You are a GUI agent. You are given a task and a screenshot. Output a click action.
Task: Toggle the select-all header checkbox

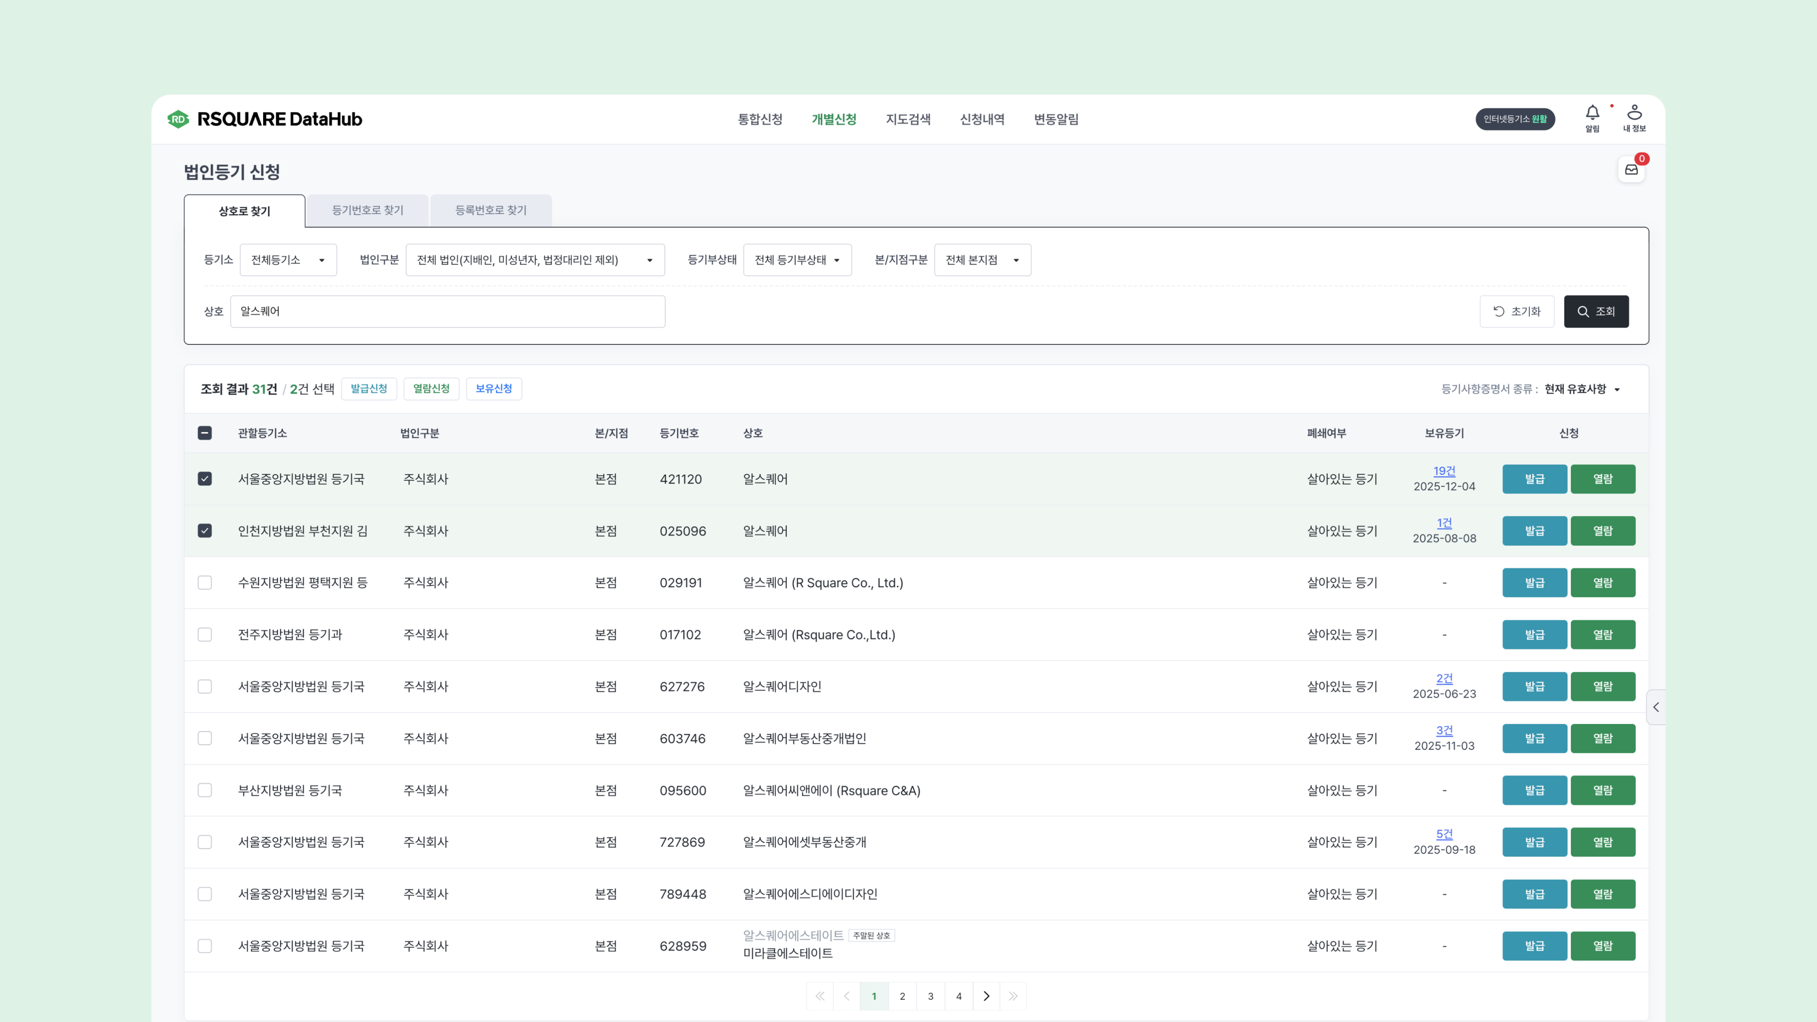[204, 433]
